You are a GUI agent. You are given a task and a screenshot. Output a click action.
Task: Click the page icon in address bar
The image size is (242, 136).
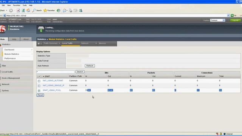pos(5,15)
